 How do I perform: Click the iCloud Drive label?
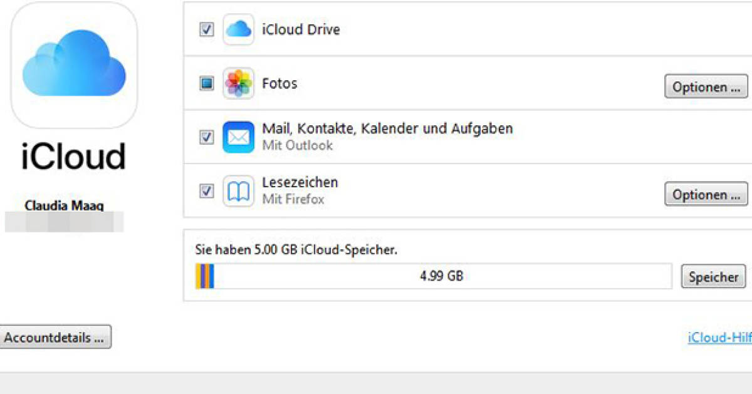[x=301, y=29]
